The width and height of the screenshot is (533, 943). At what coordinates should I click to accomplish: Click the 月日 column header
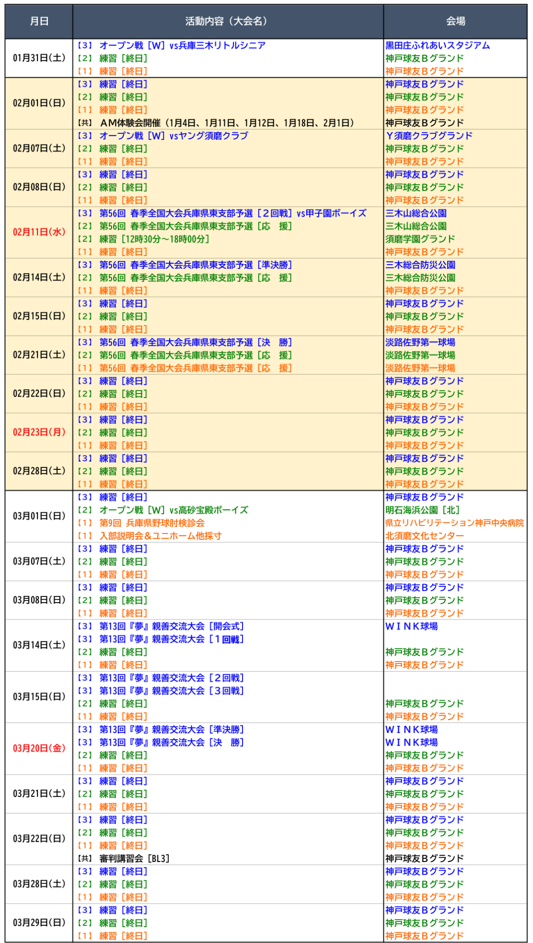click(39, 21)
